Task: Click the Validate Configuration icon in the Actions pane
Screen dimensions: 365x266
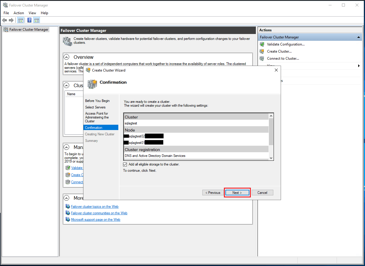Action: pyautogui.click(x=262, y=44)
